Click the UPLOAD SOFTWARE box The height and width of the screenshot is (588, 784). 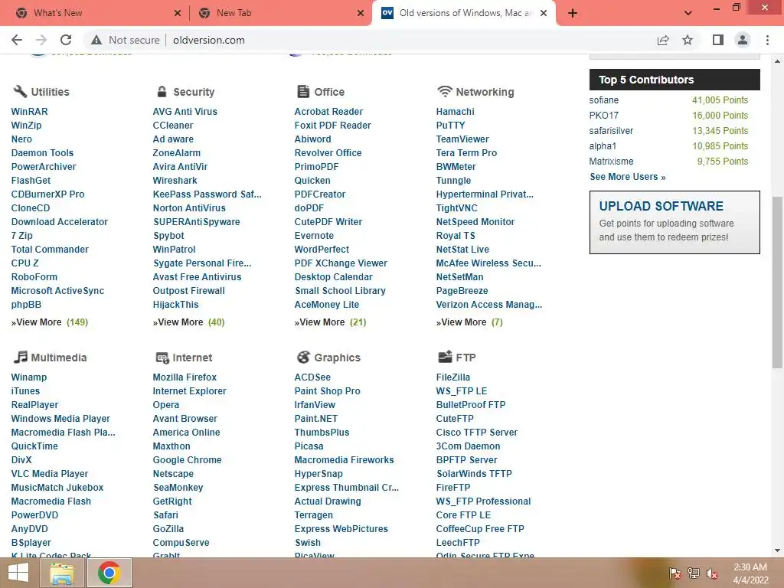(675, 222)
